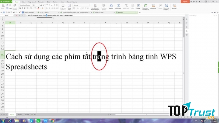The image size is (219, 123).
Task: Click the Sign in button
Action: tap(185, 2)
